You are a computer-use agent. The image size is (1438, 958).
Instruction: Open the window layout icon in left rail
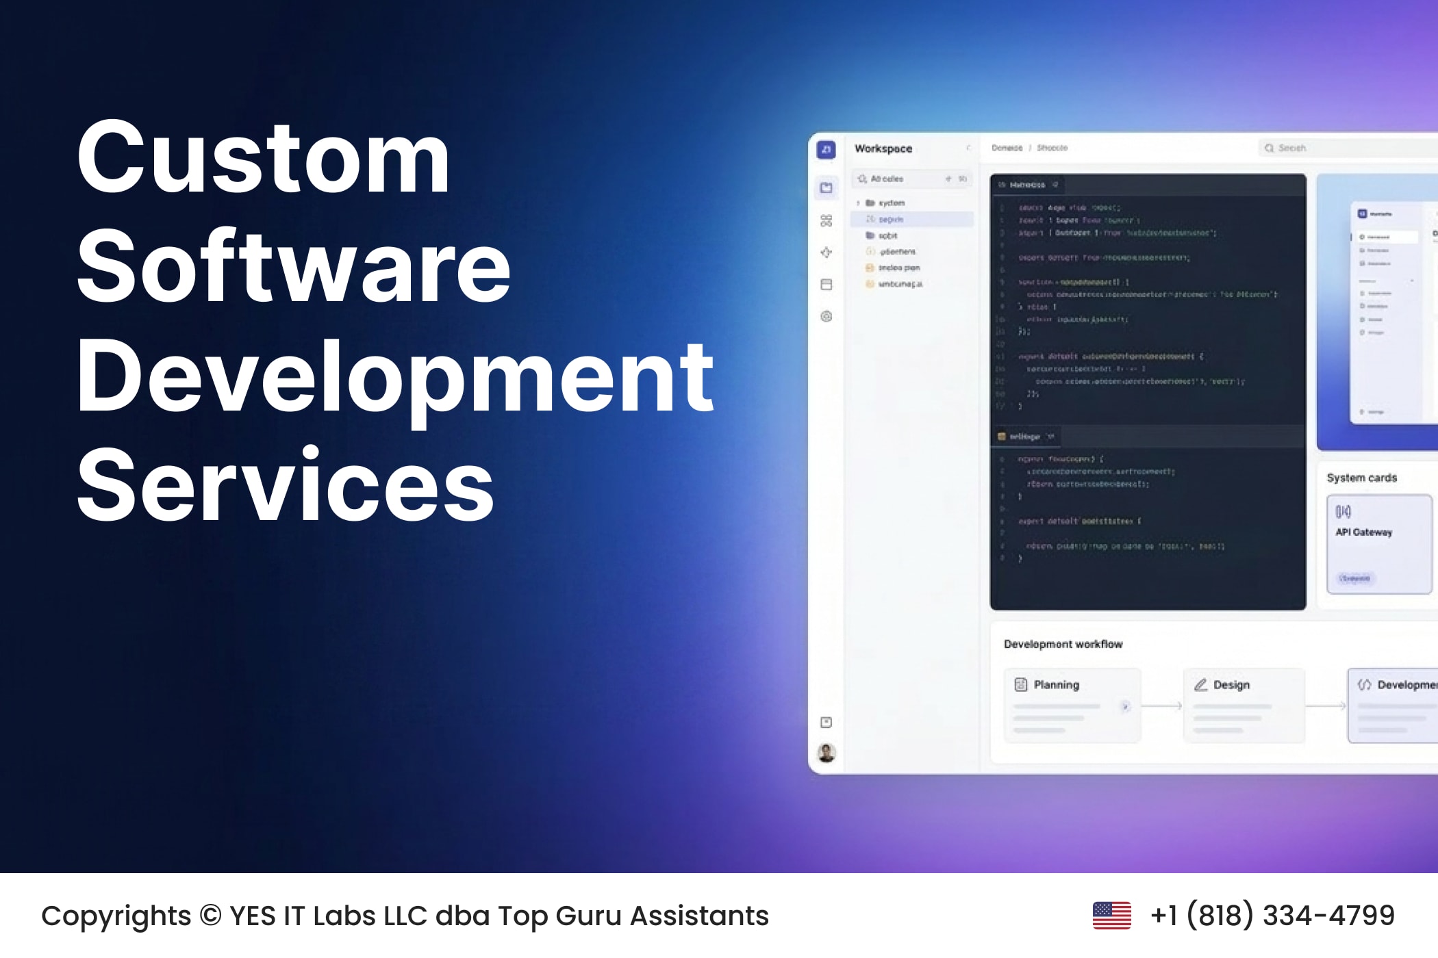click(x=827, y=285)
